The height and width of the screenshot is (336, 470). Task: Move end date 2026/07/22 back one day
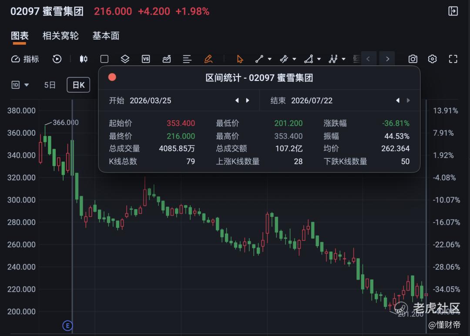[x=398, y=100]
